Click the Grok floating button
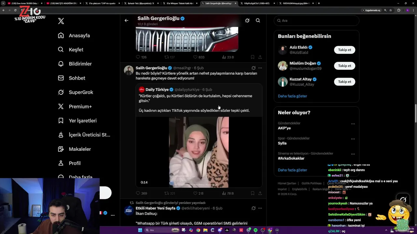The image size is (417, 234). 403,199
